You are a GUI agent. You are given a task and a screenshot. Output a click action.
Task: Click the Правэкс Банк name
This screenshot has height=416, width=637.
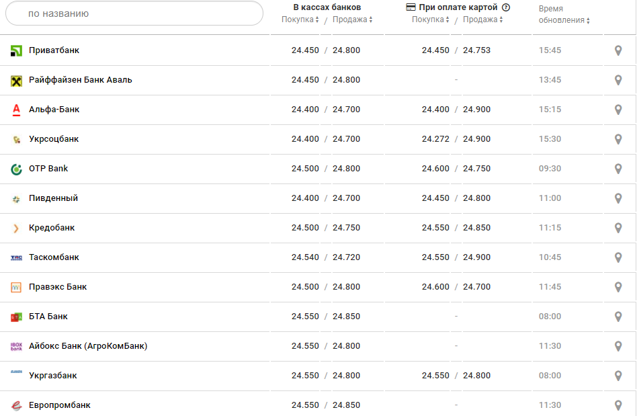58,287
